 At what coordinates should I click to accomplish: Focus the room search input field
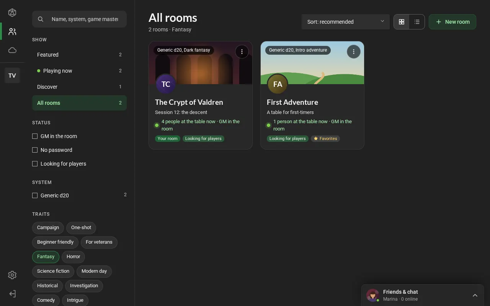click(79, 19)
